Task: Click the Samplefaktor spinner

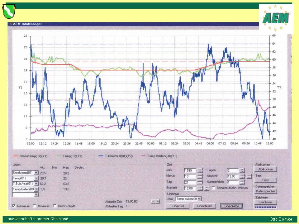Action: click(x=242, y=182)
